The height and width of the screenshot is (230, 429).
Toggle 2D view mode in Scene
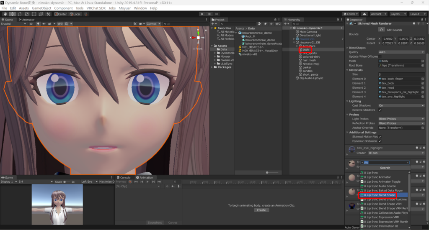[31, 24]
